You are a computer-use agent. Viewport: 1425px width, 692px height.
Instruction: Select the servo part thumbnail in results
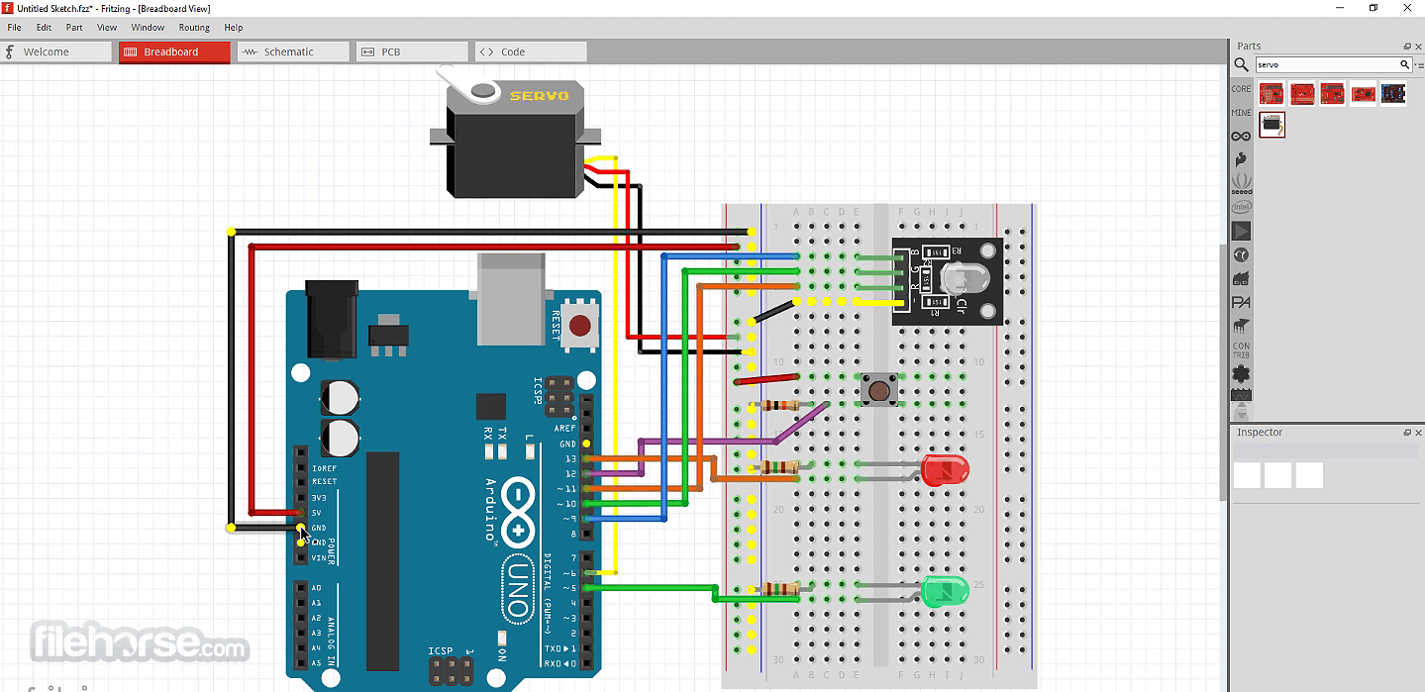pos(1272,125)
